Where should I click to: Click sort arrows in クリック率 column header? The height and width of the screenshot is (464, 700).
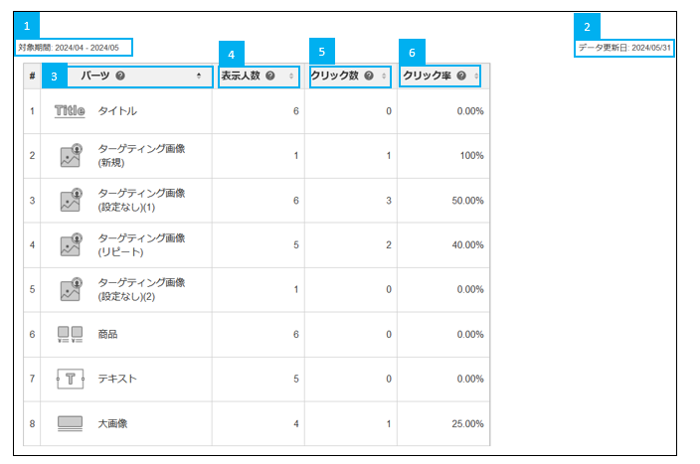(476, 76)
